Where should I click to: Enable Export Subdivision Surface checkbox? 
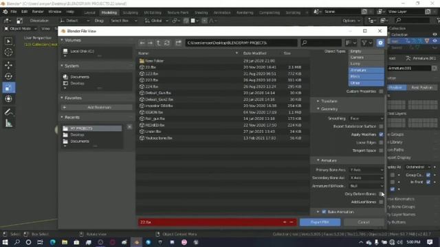coord(381,126)
